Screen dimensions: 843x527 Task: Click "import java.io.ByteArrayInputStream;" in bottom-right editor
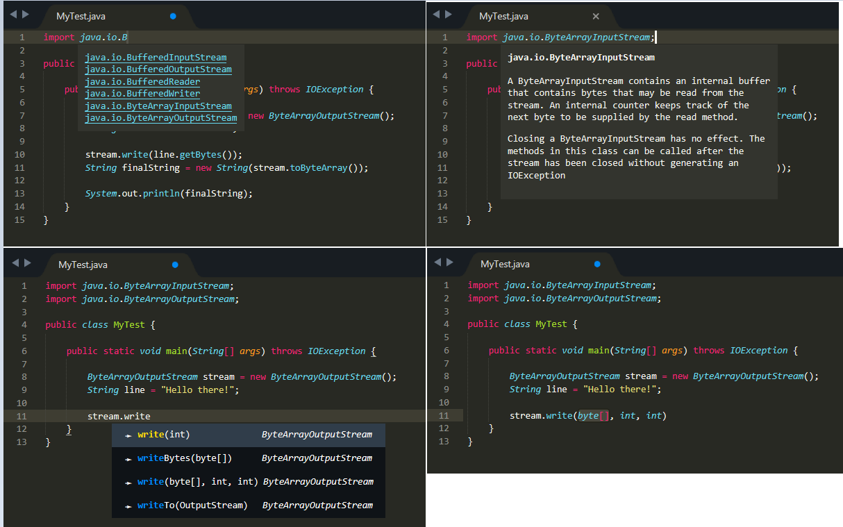pos(561,285)
